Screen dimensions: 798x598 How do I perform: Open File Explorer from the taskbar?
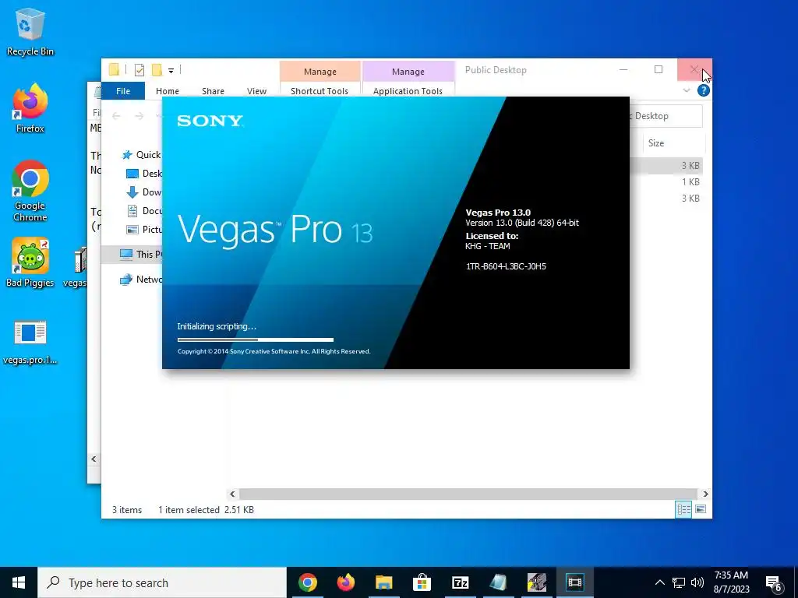(x=383, y=582)
